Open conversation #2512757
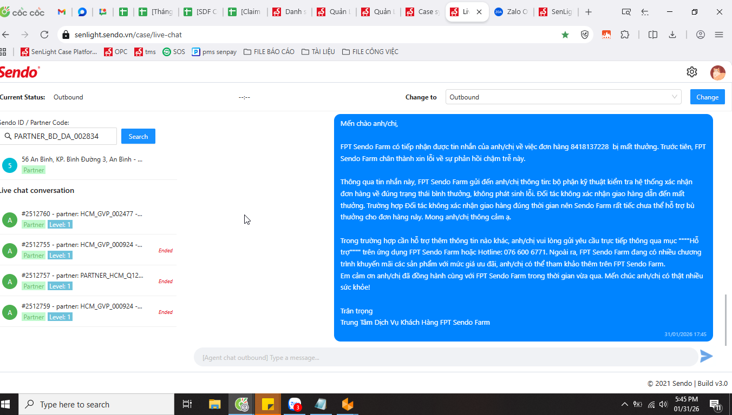 pos(88,281)
